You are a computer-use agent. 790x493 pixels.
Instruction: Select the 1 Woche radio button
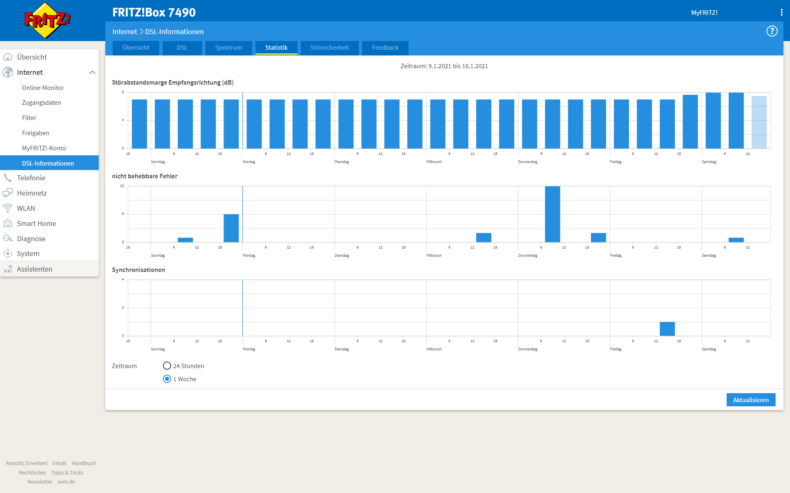tap(167, 379)
